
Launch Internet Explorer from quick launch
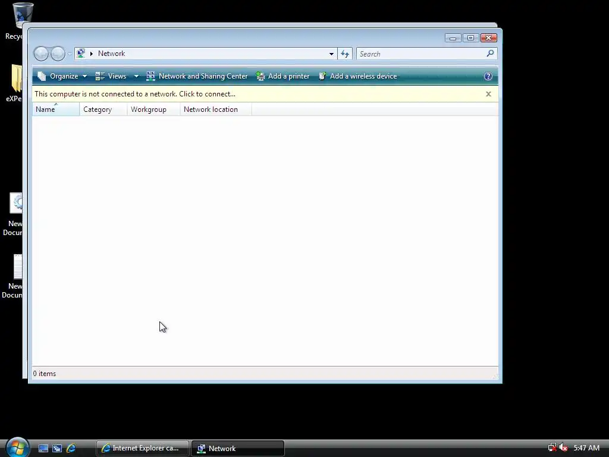coord(71,448)
